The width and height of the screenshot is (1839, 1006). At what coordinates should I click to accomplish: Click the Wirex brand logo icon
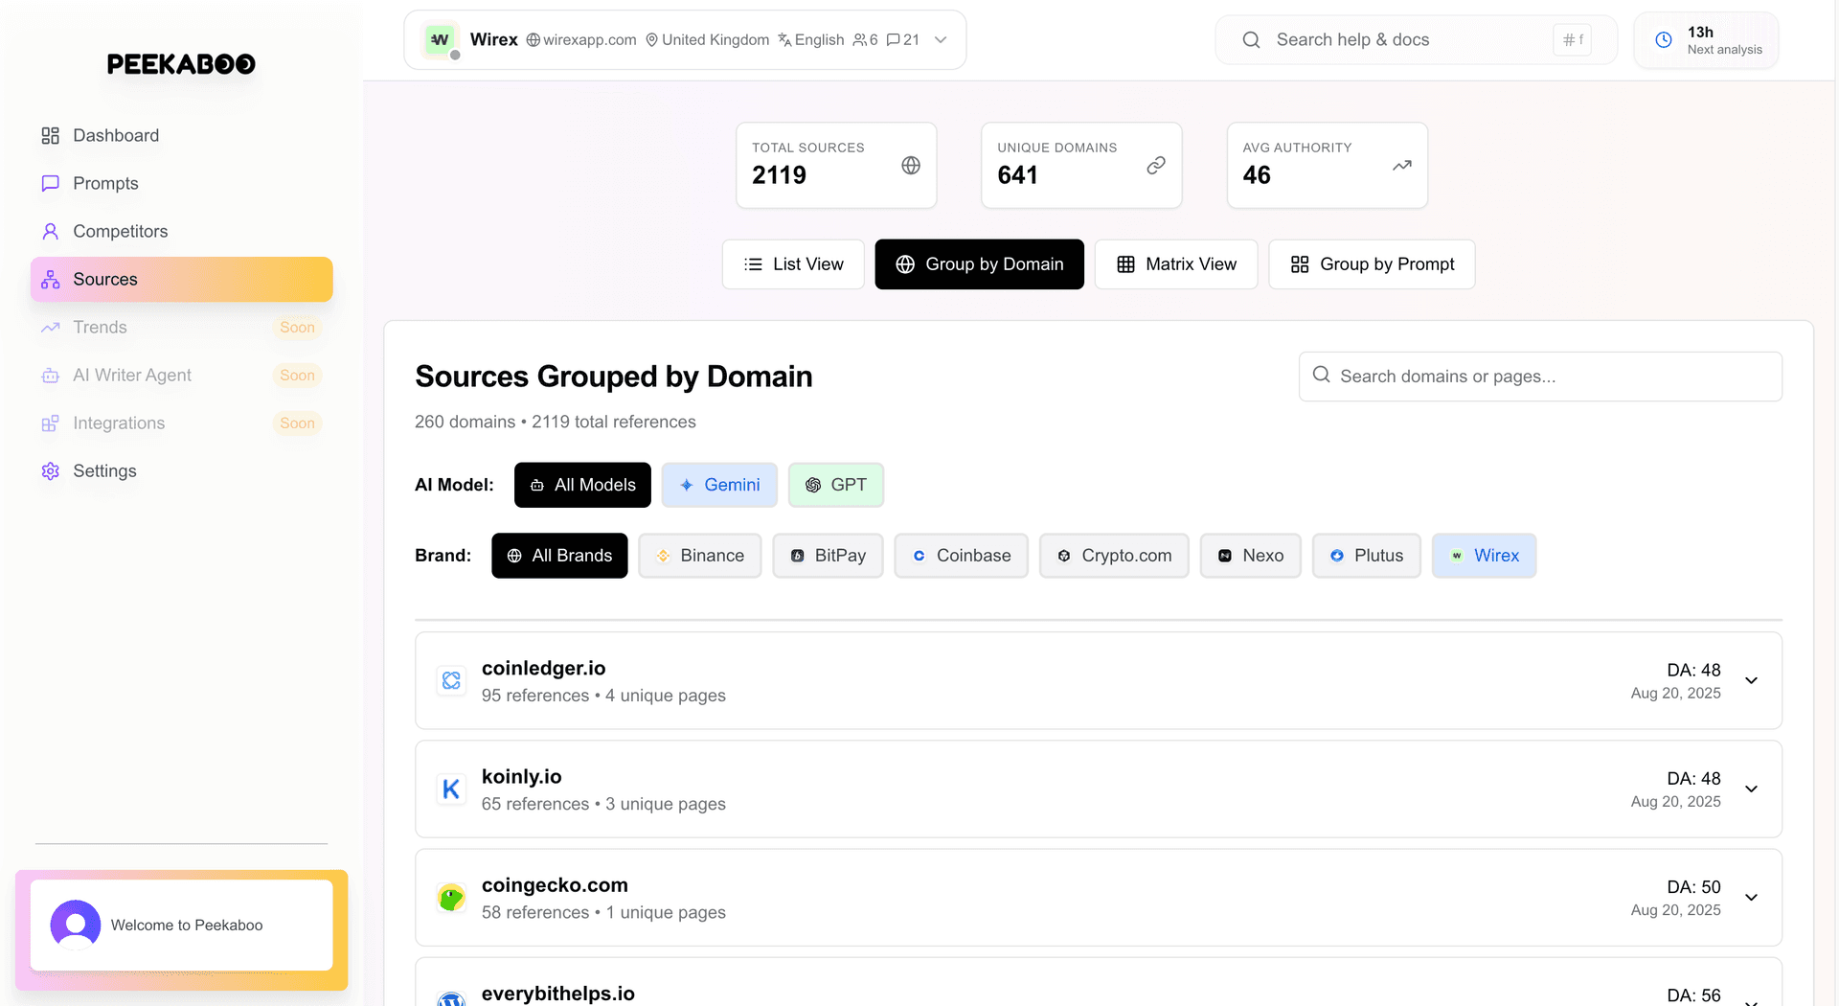click(x=441, y=39)
